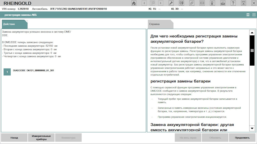This screenshot has height=144, width=257.
Task: Click 'Замена аккумулятора успешно внесена' message
Action: click(x=36, y=34)
